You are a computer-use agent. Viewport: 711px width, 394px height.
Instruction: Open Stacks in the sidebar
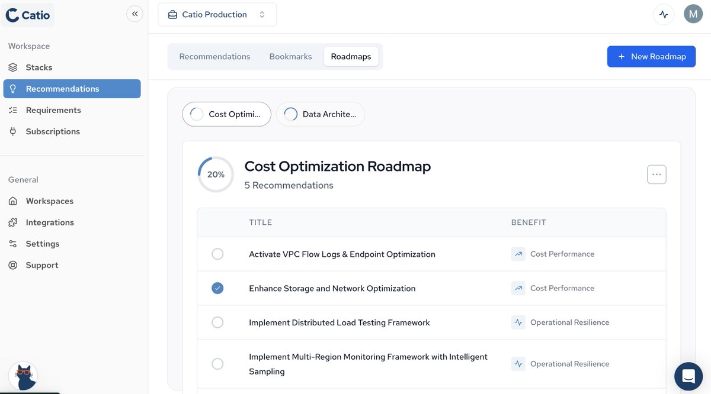coord(72,67)
